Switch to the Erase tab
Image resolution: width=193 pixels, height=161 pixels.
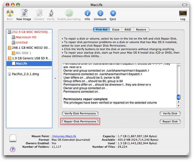coord(116,30)
